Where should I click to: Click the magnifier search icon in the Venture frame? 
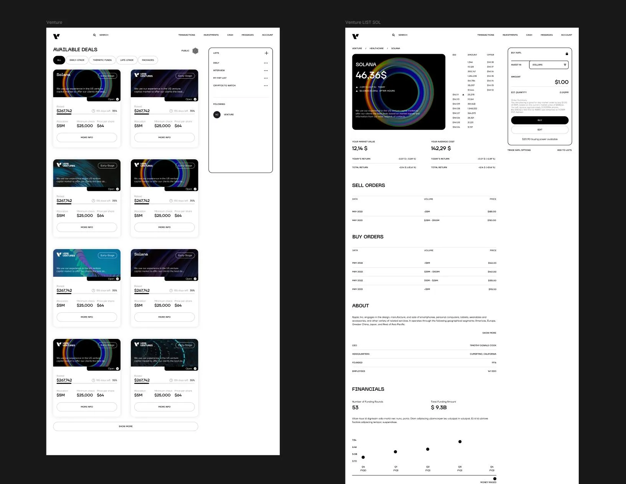[94, 35]
